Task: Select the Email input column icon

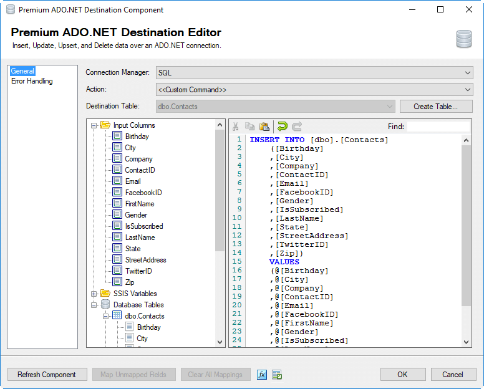Action: pyautogui.click(x=117, y=181)
